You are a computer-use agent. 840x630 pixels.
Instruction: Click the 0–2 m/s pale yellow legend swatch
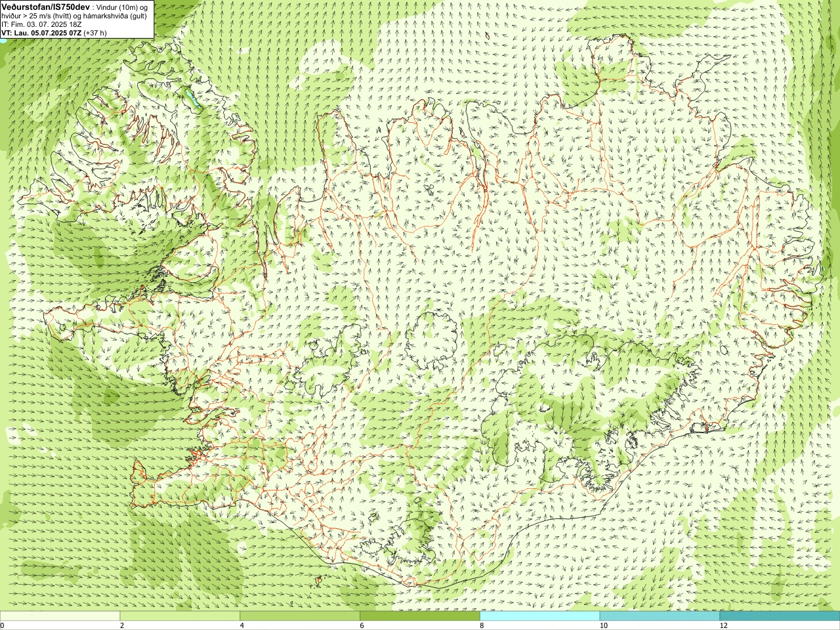pos(60,616)
